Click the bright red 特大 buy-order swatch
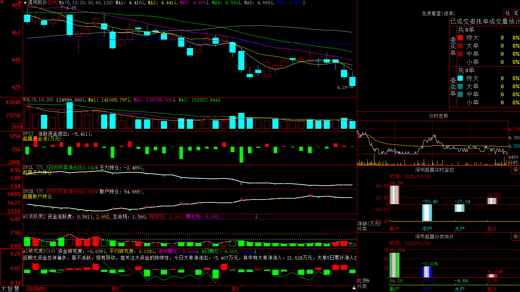 pyautogui.click(x=460, y=38)
